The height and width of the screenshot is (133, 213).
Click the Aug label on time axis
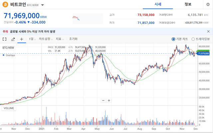click(139, 129)
